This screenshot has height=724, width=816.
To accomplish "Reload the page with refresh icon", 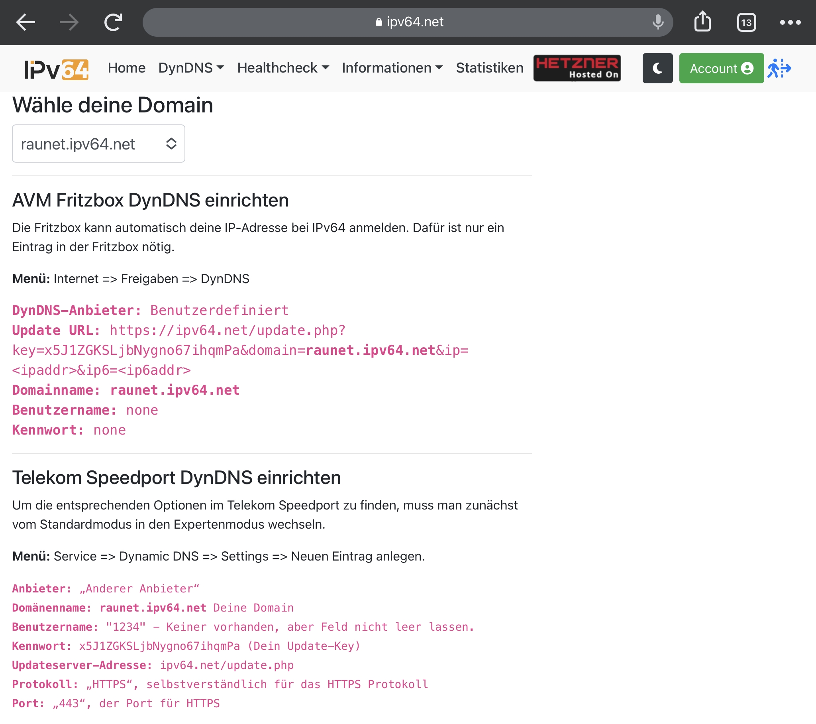I will (x=113, y=22).
